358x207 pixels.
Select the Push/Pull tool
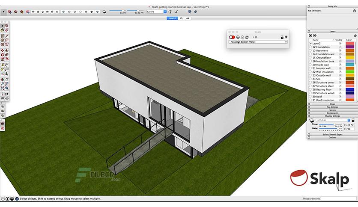coord(6,50)
